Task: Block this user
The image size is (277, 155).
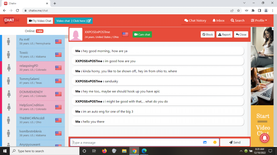Action: [x=207, y=34]
